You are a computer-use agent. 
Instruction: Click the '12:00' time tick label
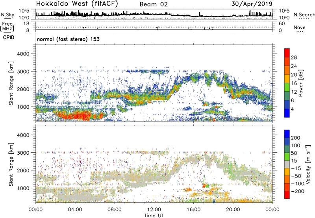(x=154, y=210)
